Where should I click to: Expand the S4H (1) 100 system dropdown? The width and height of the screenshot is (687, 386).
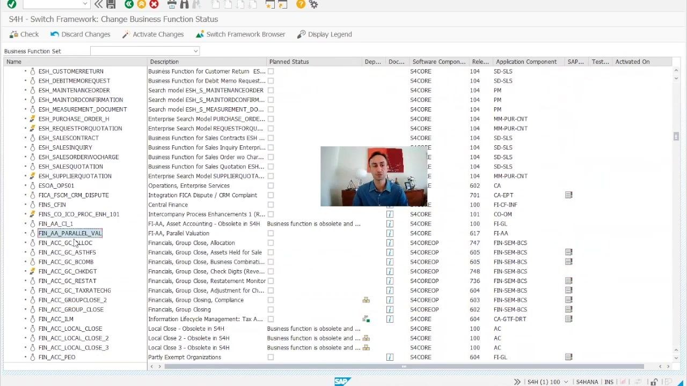coord(565,382)
